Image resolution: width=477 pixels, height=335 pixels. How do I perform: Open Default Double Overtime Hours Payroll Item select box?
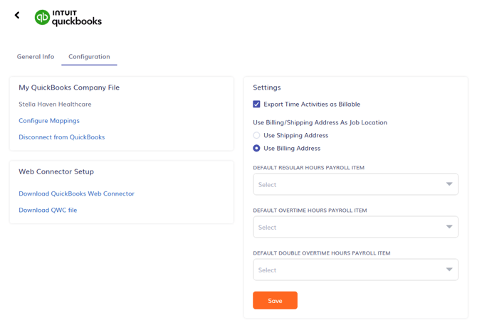point(349,270)
